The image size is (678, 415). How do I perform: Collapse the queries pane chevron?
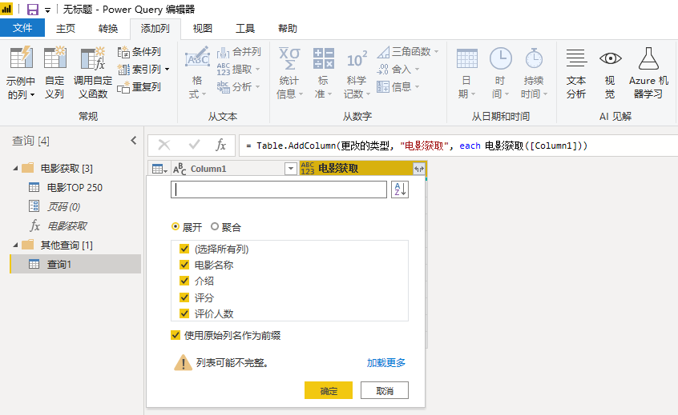[x=134, y=140]
